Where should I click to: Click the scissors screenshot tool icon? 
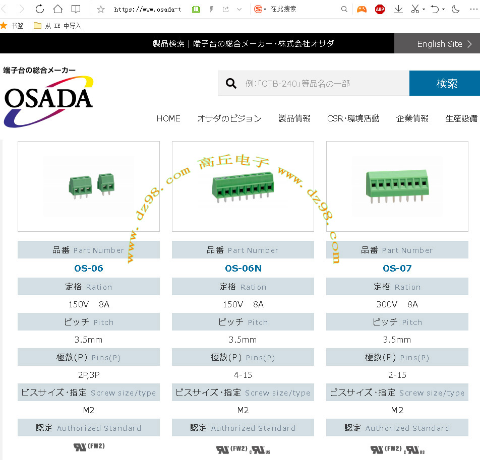415,9
